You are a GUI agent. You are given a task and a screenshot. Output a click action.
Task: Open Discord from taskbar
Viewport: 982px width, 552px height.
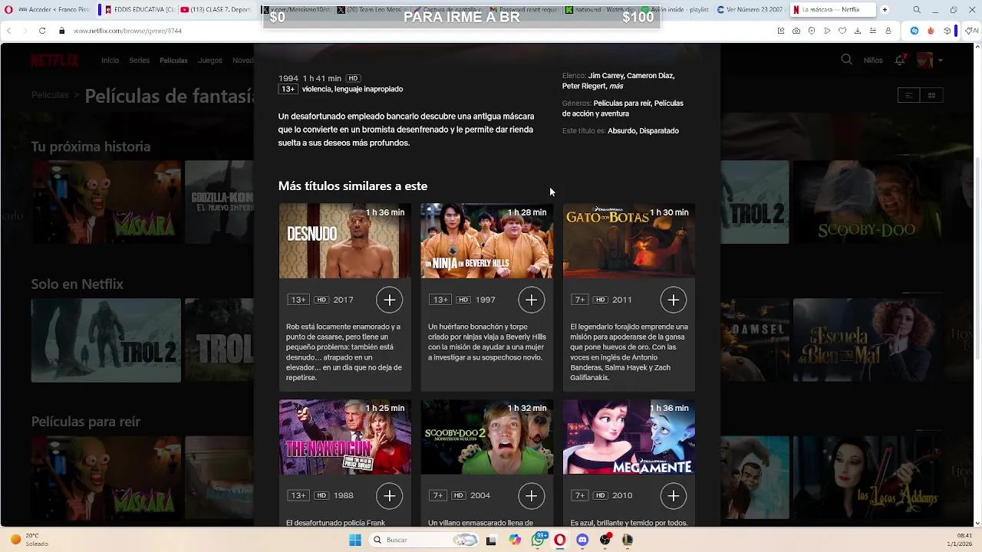click(582, 540)
